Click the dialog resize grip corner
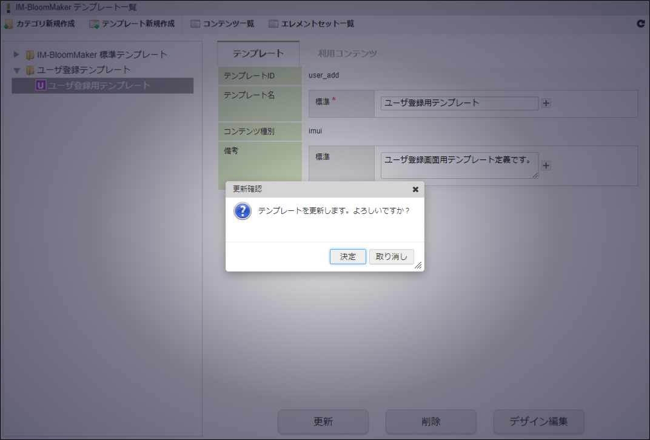Screen dimensions: 650x440 pyautogui.click(x=418, y=265)
